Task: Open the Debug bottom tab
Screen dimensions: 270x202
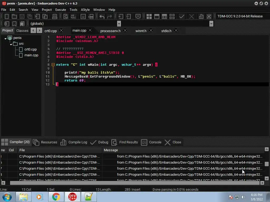Action: [99, 142]
